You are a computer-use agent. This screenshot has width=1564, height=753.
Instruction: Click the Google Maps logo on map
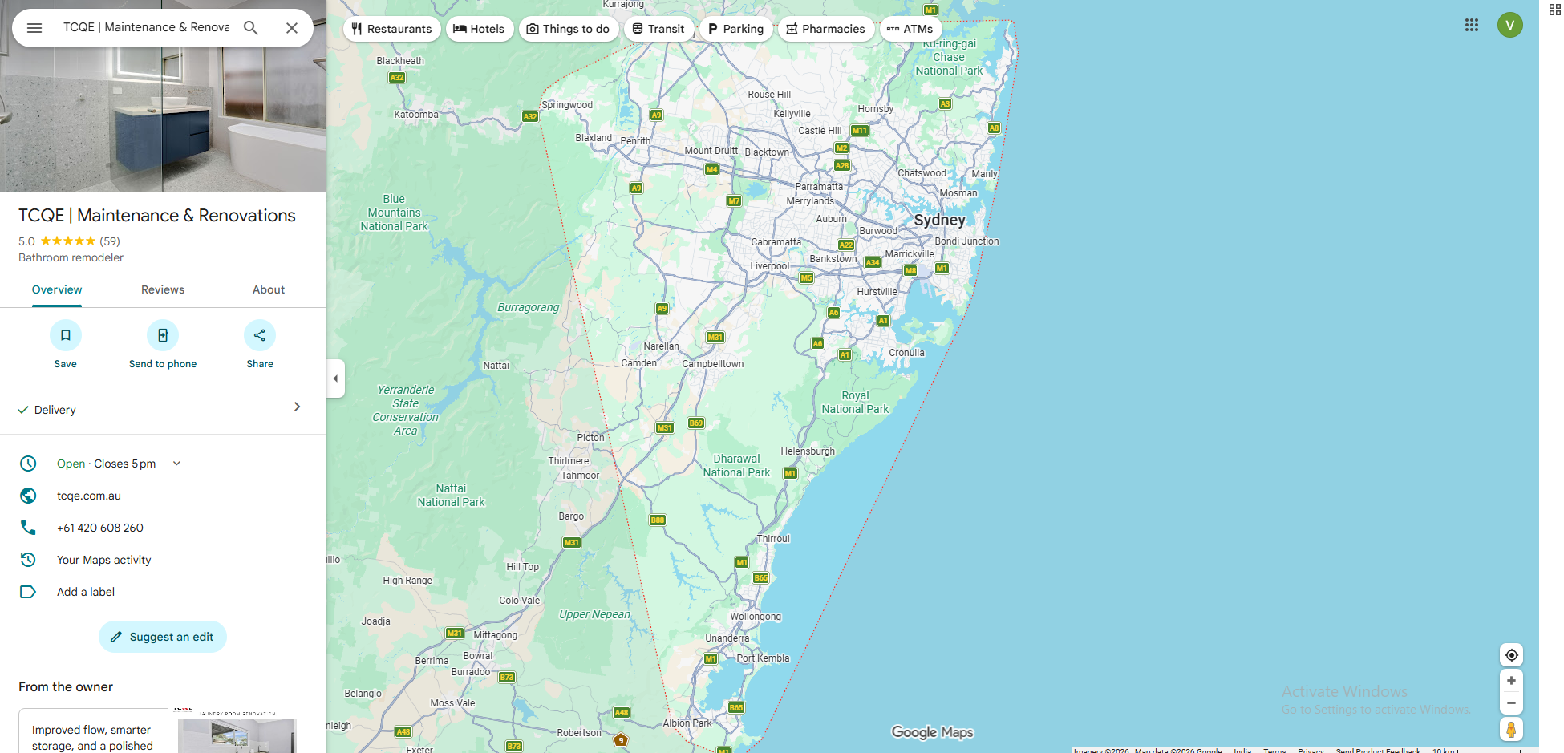(932, 732)
